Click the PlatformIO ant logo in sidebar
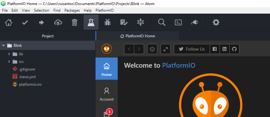Viewport: 270px width, 117px height. click(107, 49)
